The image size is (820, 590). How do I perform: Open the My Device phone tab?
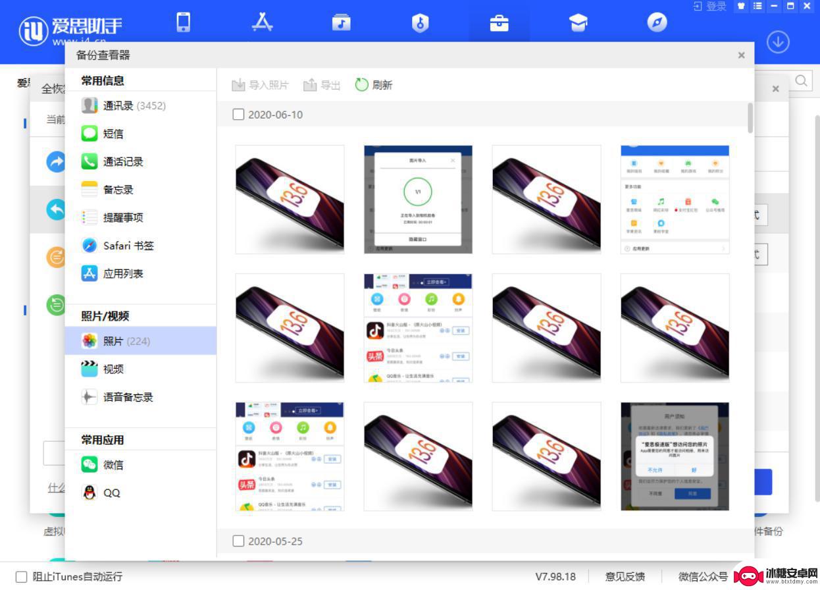coord(184,23)
